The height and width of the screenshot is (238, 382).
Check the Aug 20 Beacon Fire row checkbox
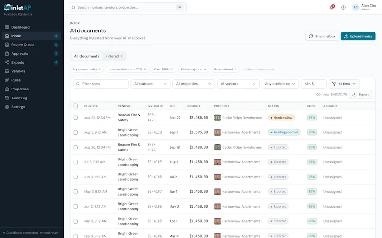(75, 147)
